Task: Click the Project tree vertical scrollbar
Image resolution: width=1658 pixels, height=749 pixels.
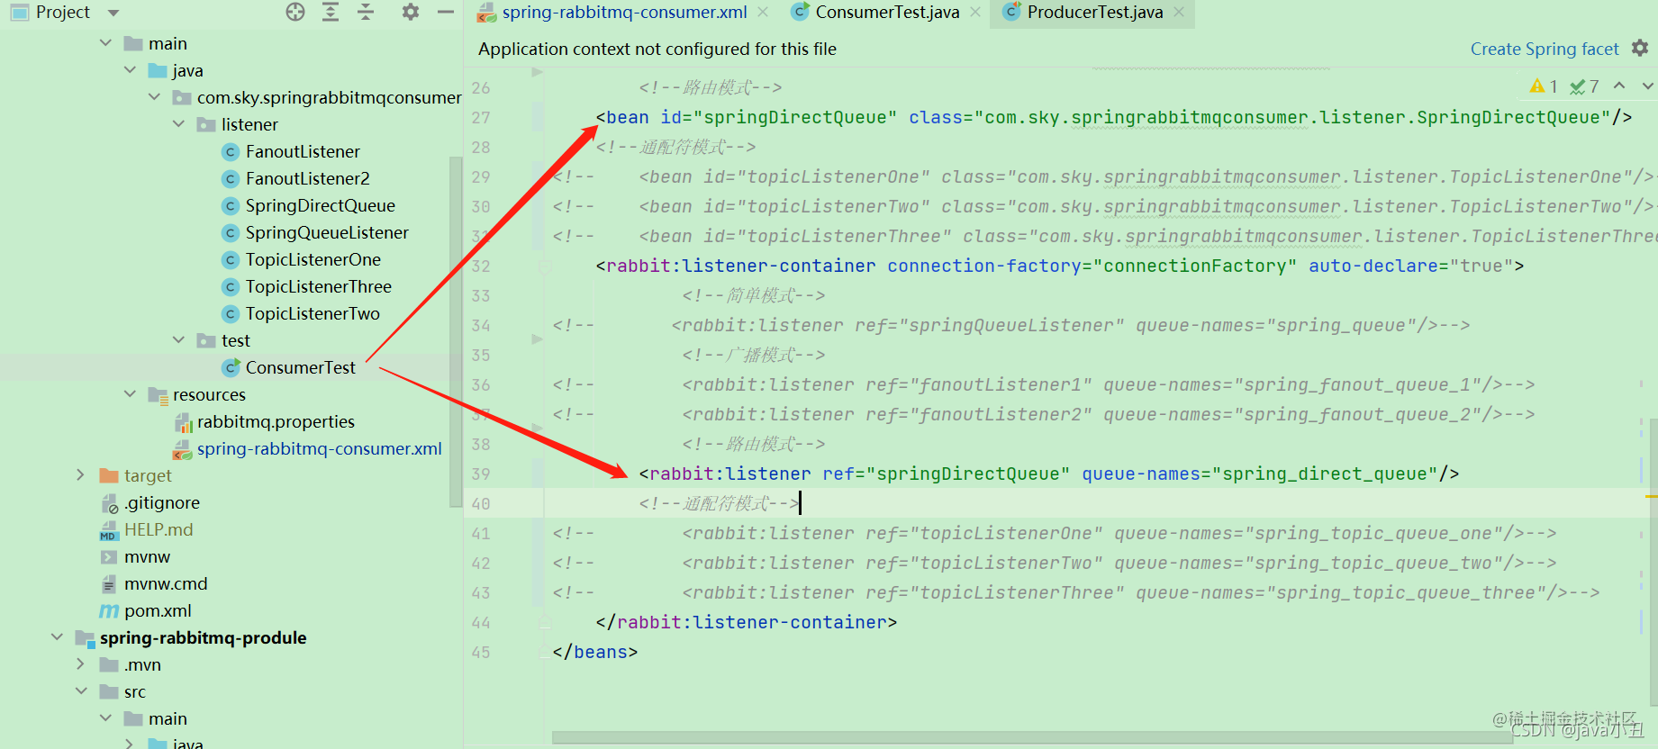Action: [x=456, y=330]
